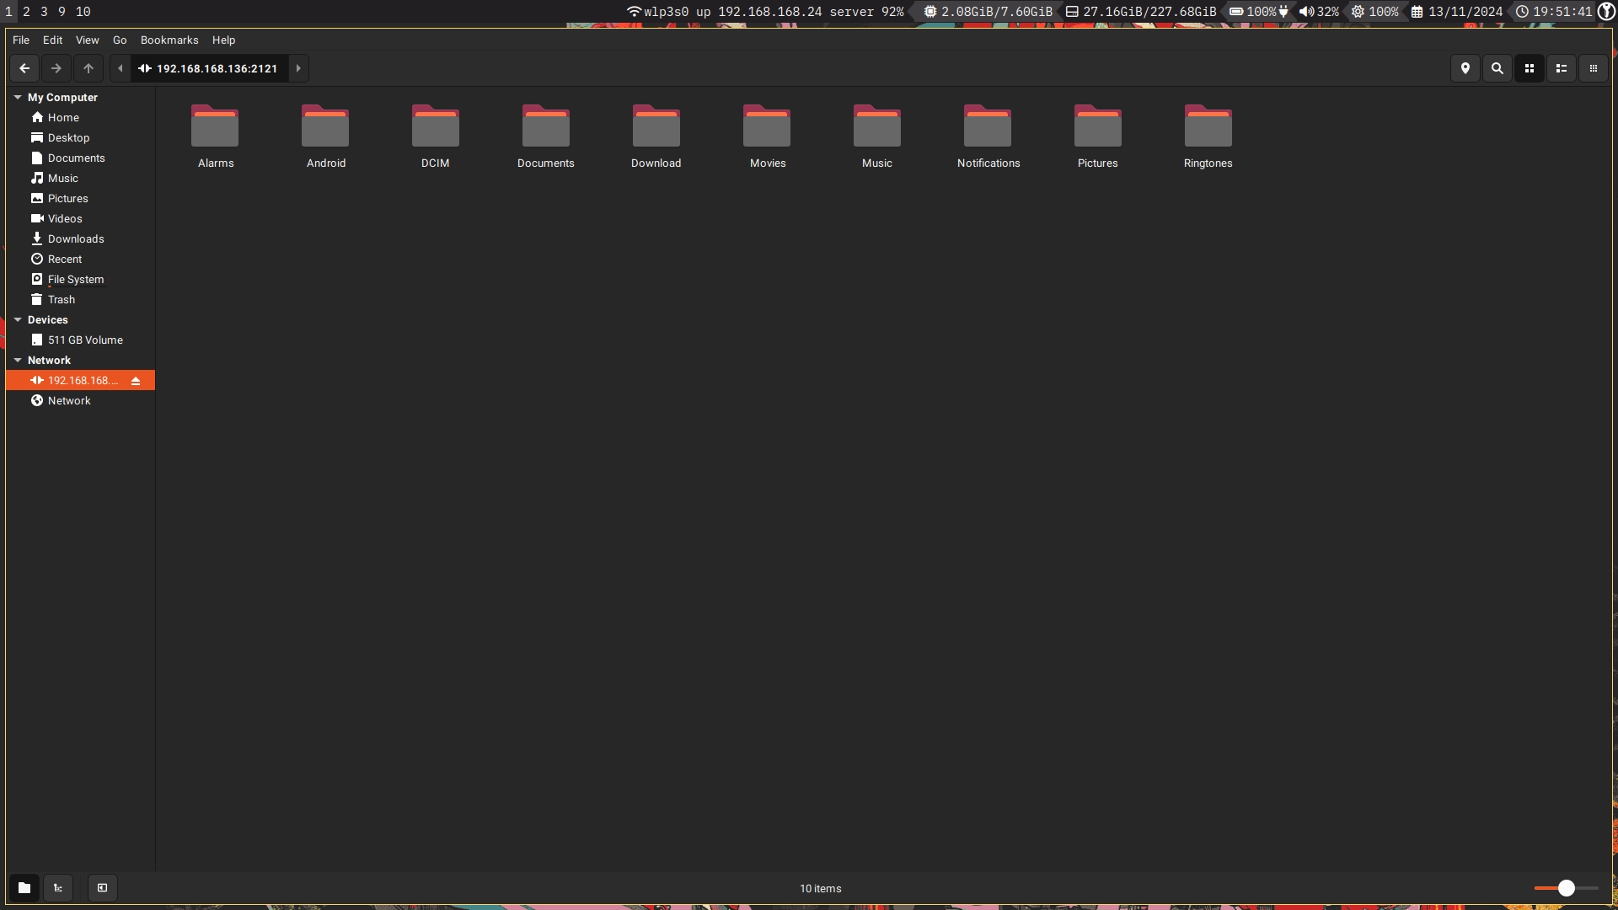1618x910 pixels.
Task: Collapse the My Computer section
Action: tap(18, 97)
